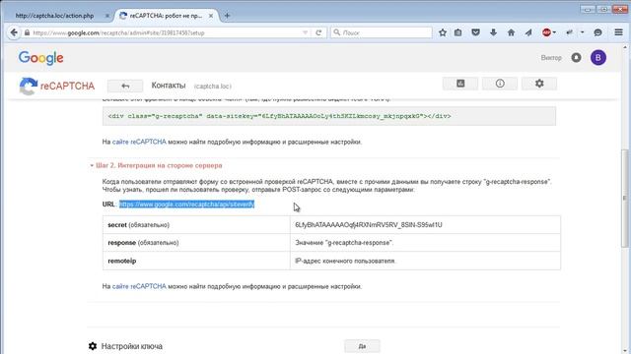
Task: Click the upper сайте reCAPTCHA link
Action: point(139,142)
